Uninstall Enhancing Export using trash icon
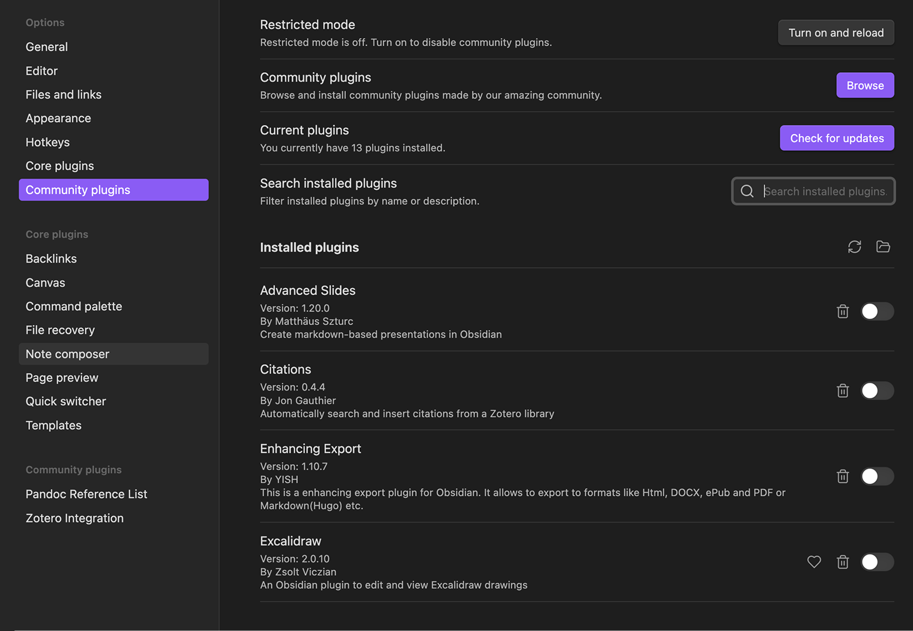This screenshot has height=631, width=913. click(x=843, y=477)
